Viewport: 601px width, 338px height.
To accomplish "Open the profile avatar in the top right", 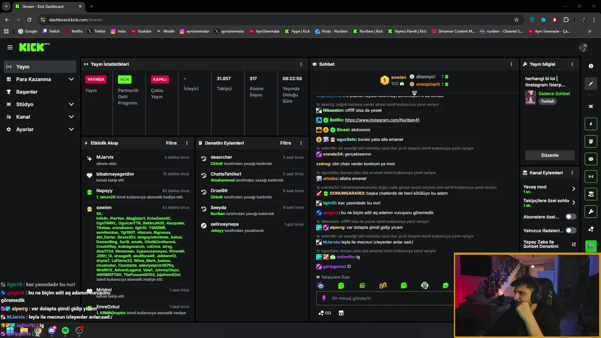I will point(583,47).
